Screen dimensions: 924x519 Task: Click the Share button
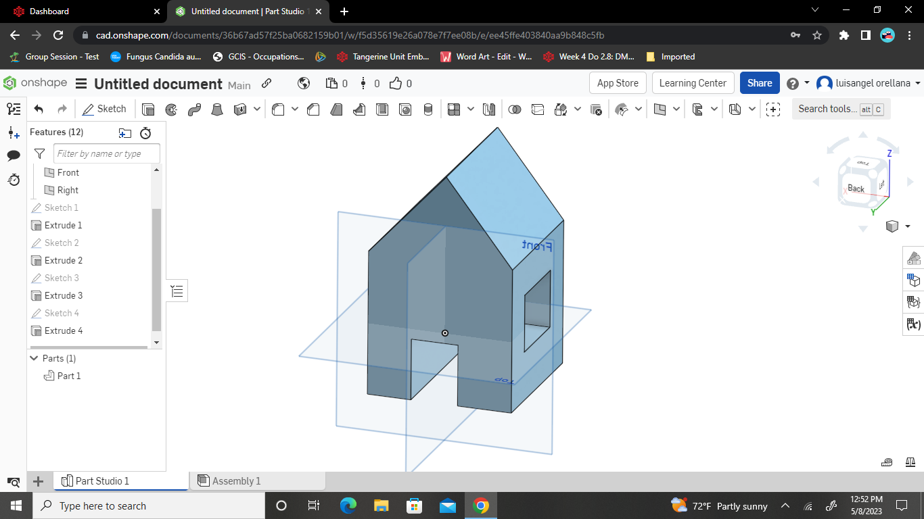[x=759, y=82]
